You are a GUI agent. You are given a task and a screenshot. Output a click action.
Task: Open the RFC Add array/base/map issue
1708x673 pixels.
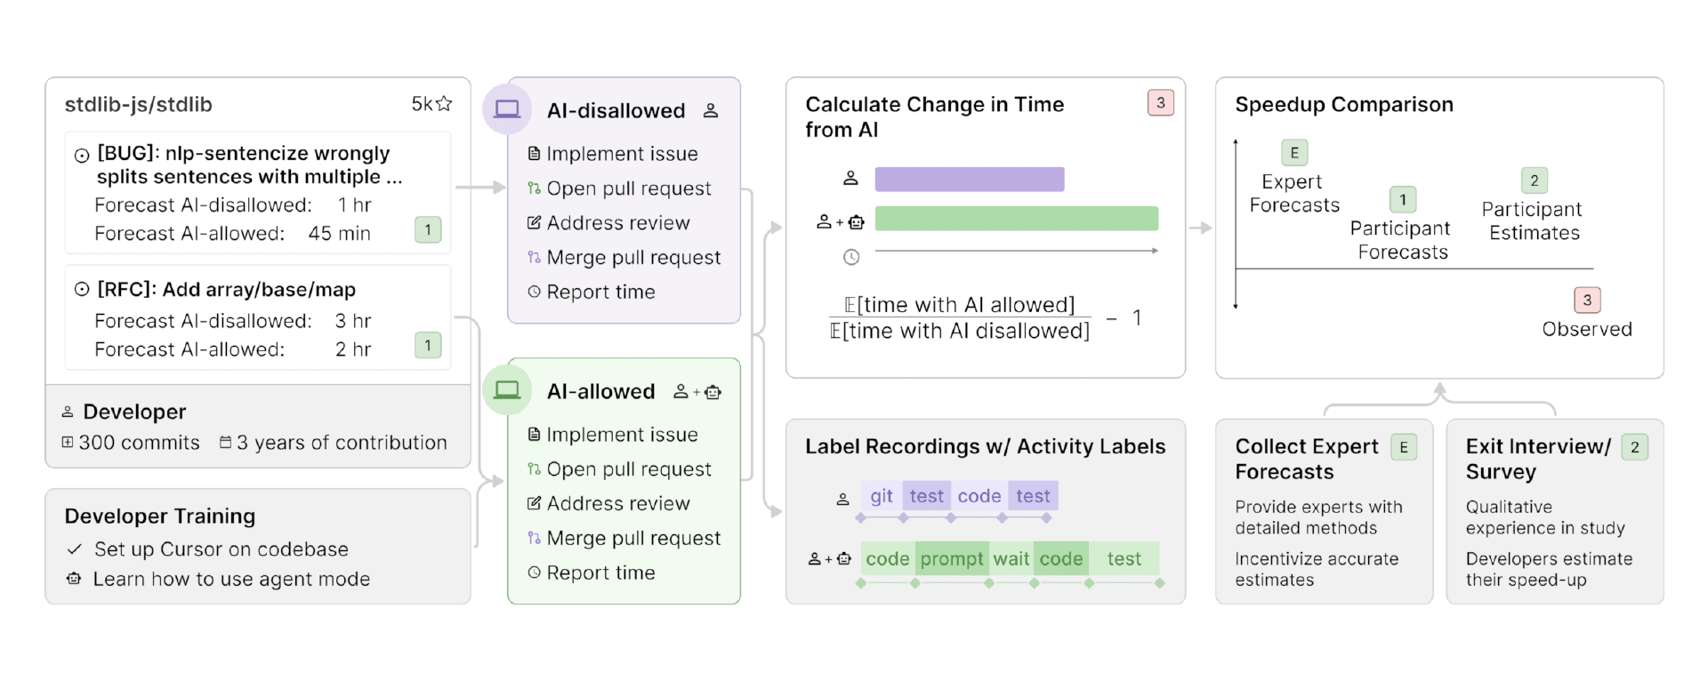tap(226, 290)
